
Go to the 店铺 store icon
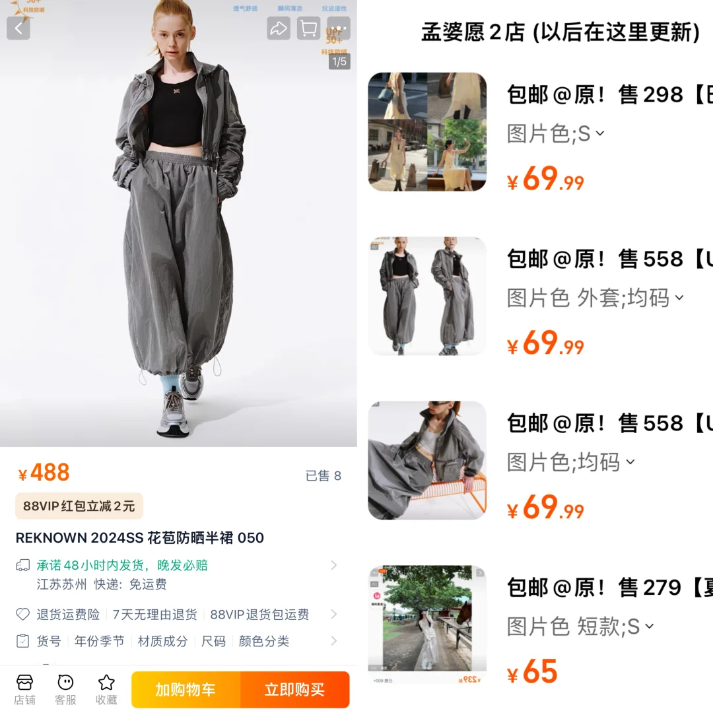[24, 690]
